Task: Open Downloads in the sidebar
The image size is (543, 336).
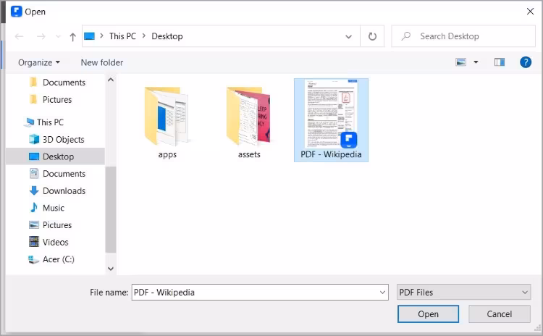Action: click(57, 191)
